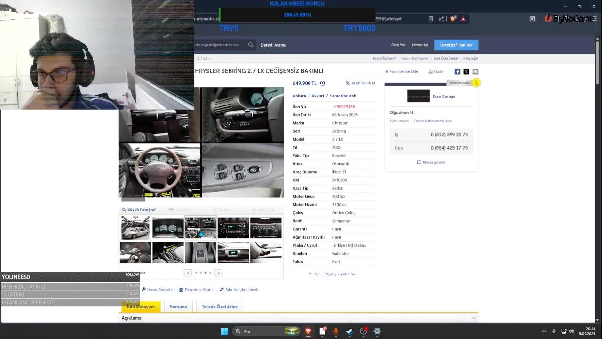
Task: Collapse the Açıklama section arrow
Action: tap(473, 318)
